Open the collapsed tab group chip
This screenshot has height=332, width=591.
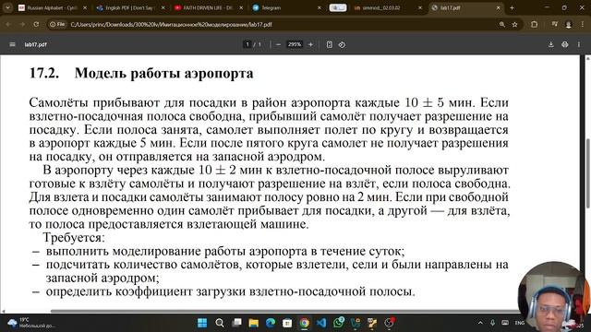pos(338,8)
